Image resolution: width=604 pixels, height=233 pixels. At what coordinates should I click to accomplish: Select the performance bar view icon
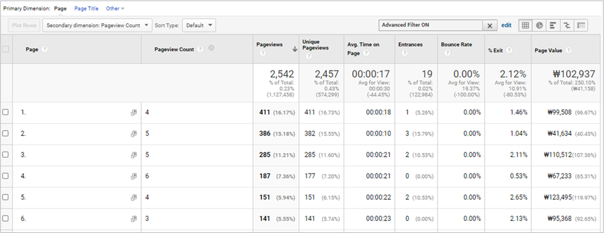(x=553, y=25)
